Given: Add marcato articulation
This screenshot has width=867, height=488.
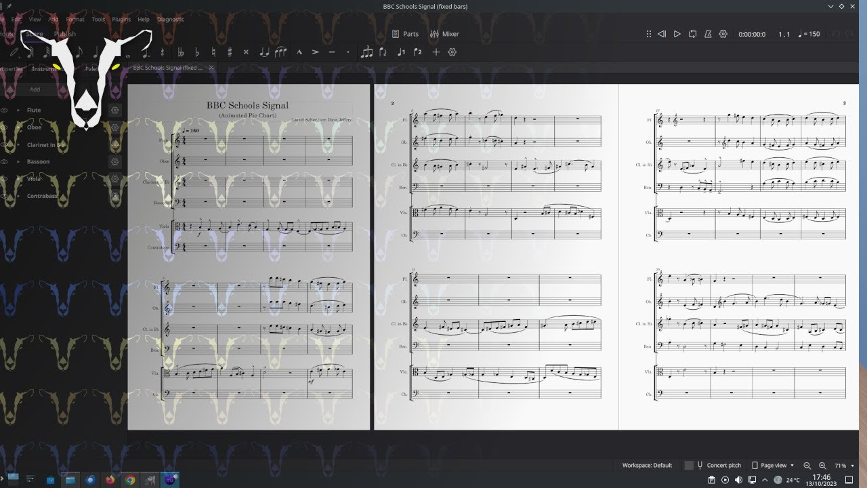Looking at the screenshot, I should pyautogui.click(x=299, y=52).
